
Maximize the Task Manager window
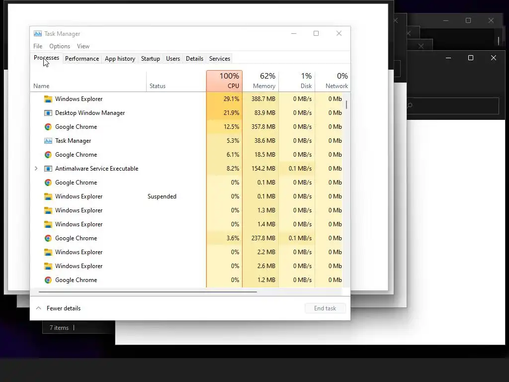click(x=316, y=33)
